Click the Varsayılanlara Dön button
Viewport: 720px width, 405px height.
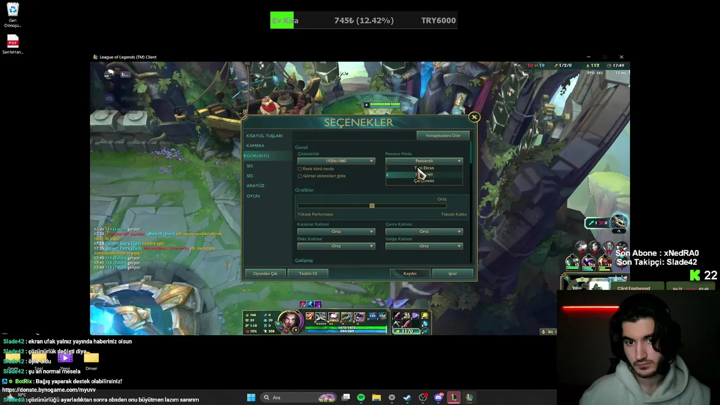coord(443,136)
